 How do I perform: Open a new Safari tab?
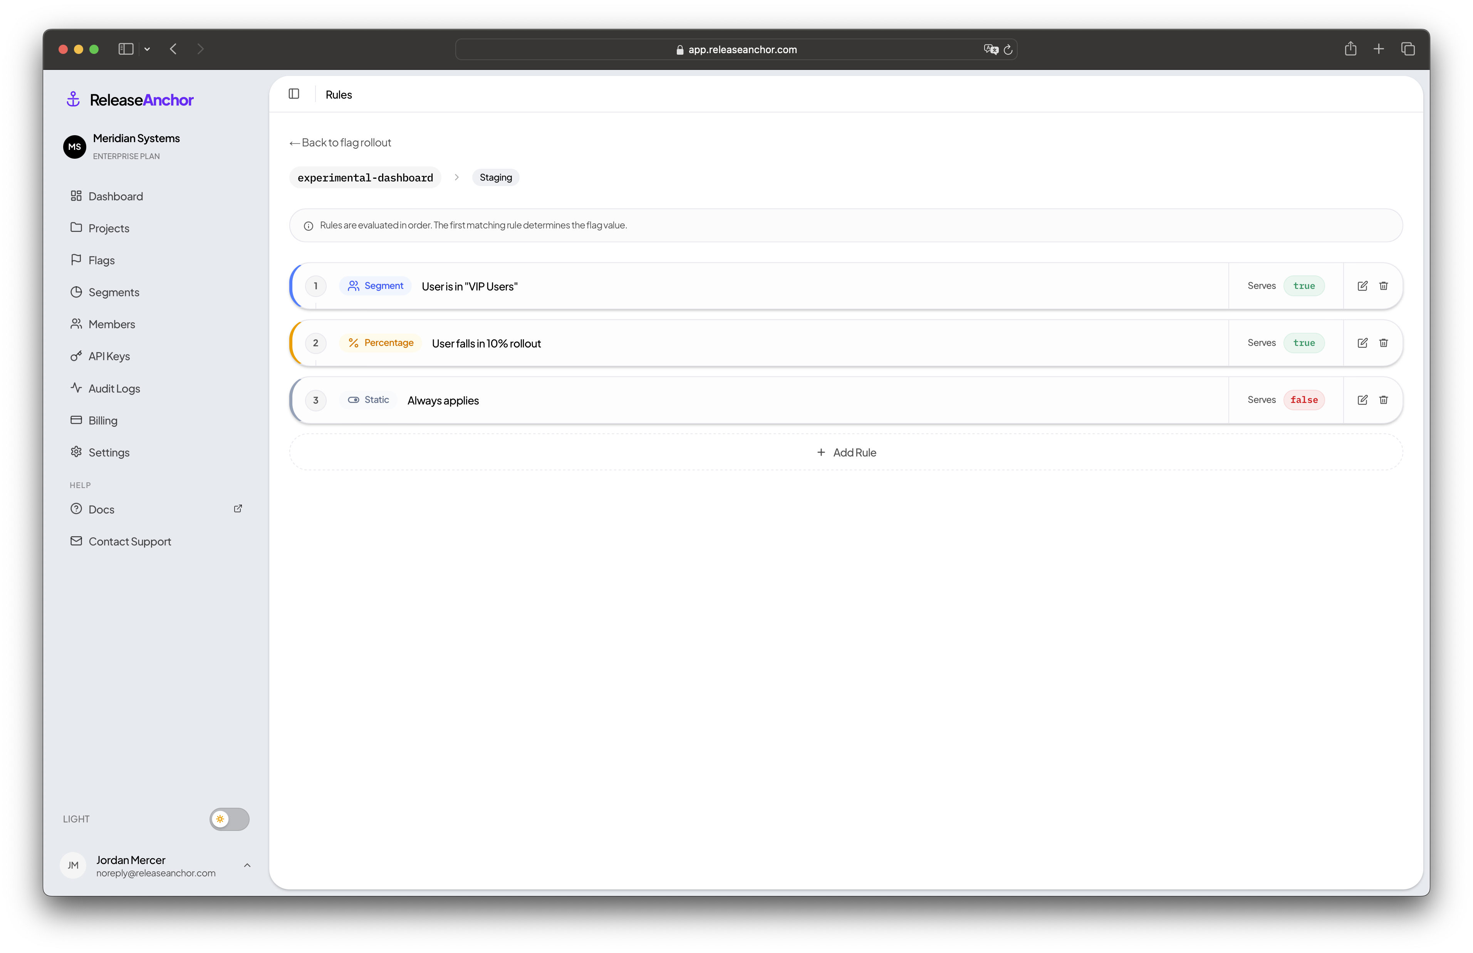point(1378,49)
